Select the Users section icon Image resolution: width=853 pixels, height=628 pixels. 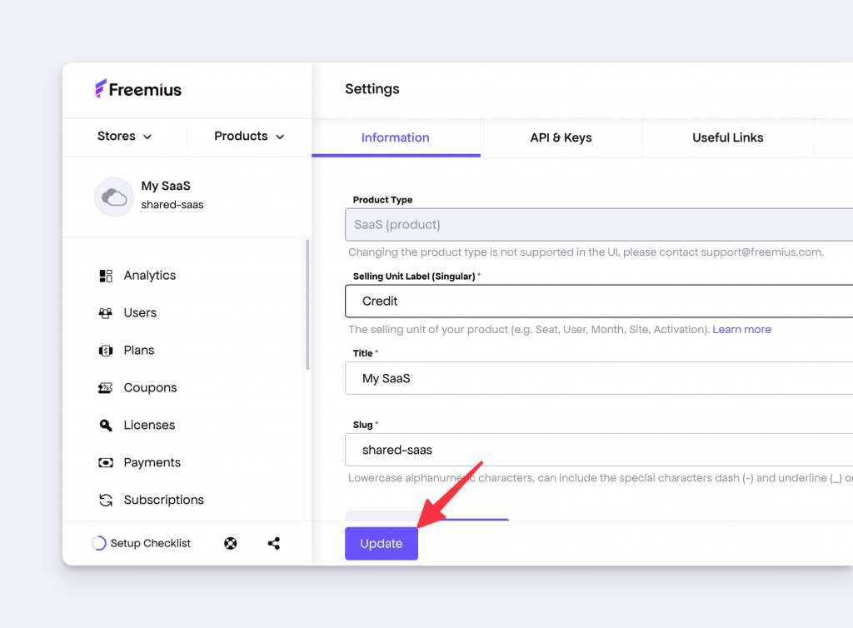[106, 312]
